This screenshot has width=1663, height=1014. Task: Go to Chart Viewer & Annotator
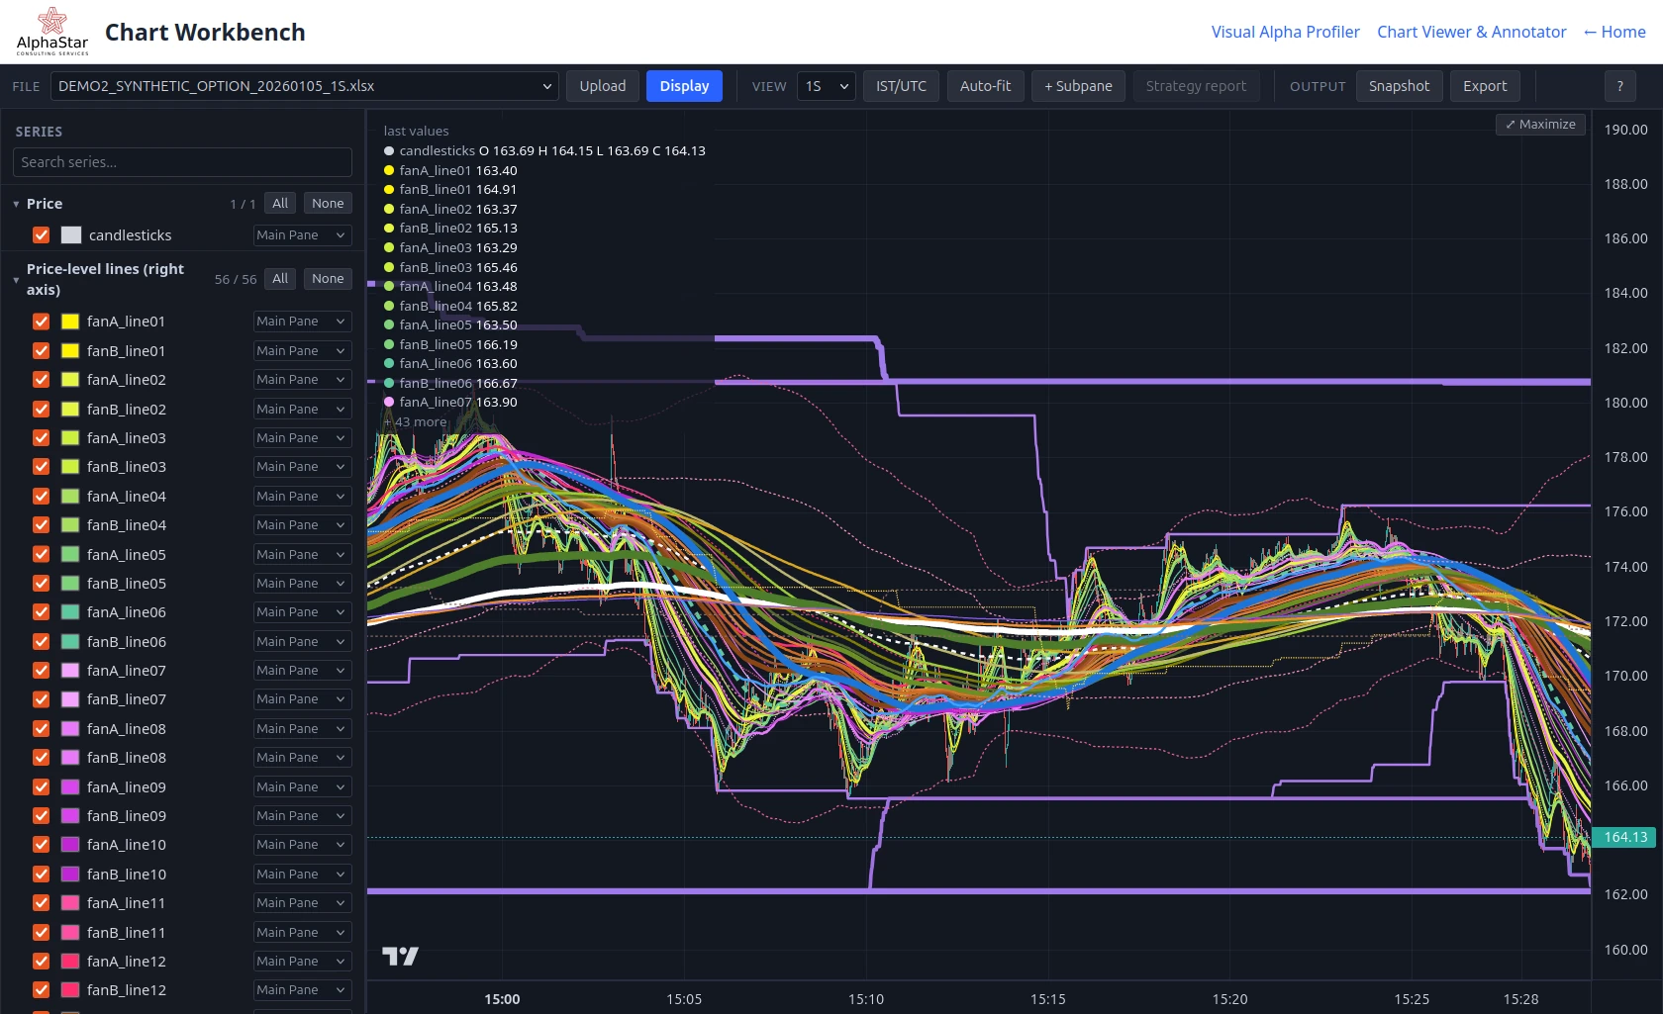pyautogui.click(x=1471, y=32)
